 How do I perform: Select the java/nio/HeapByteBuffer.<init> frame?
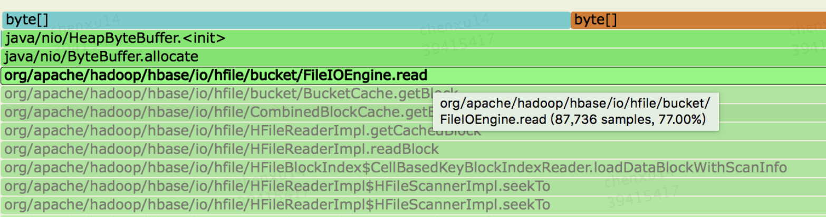[414, 39]
